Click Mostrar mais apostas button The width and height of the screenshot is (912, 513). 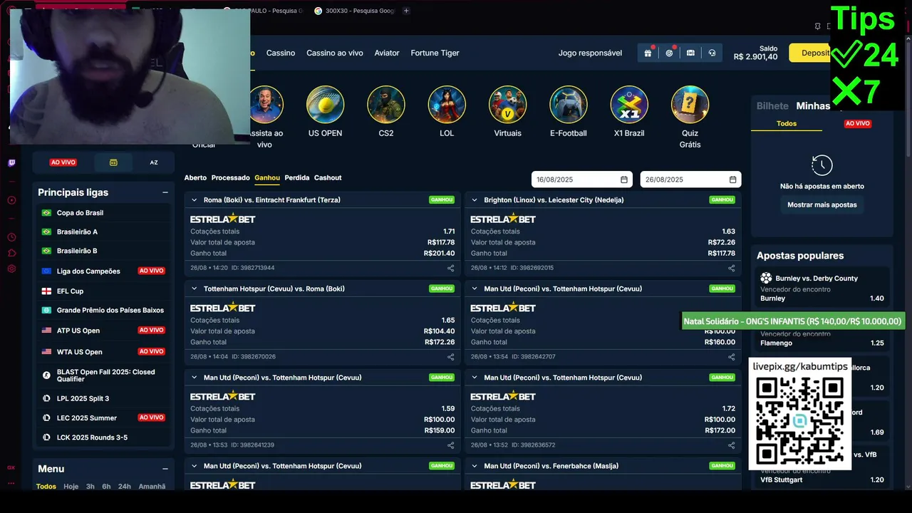[x=822, y=204]
